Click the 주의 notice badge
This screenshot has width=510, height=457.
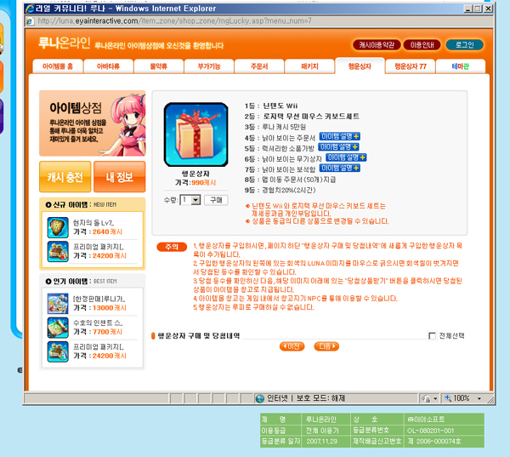(172, 247)
